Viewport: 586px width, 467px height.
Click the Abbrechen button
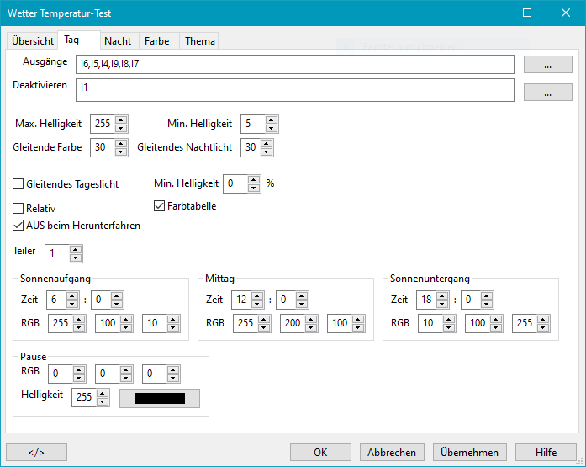392,452
